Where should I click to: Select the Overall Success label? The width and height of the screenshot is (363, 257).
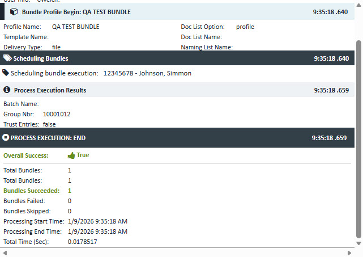point(26,155)
